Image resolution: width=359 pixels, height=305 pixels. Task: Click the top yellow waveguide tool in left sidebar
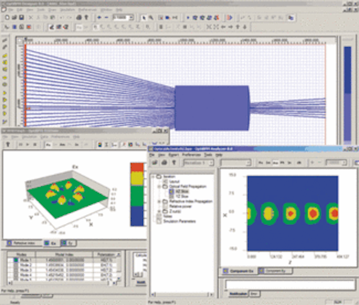5,56
